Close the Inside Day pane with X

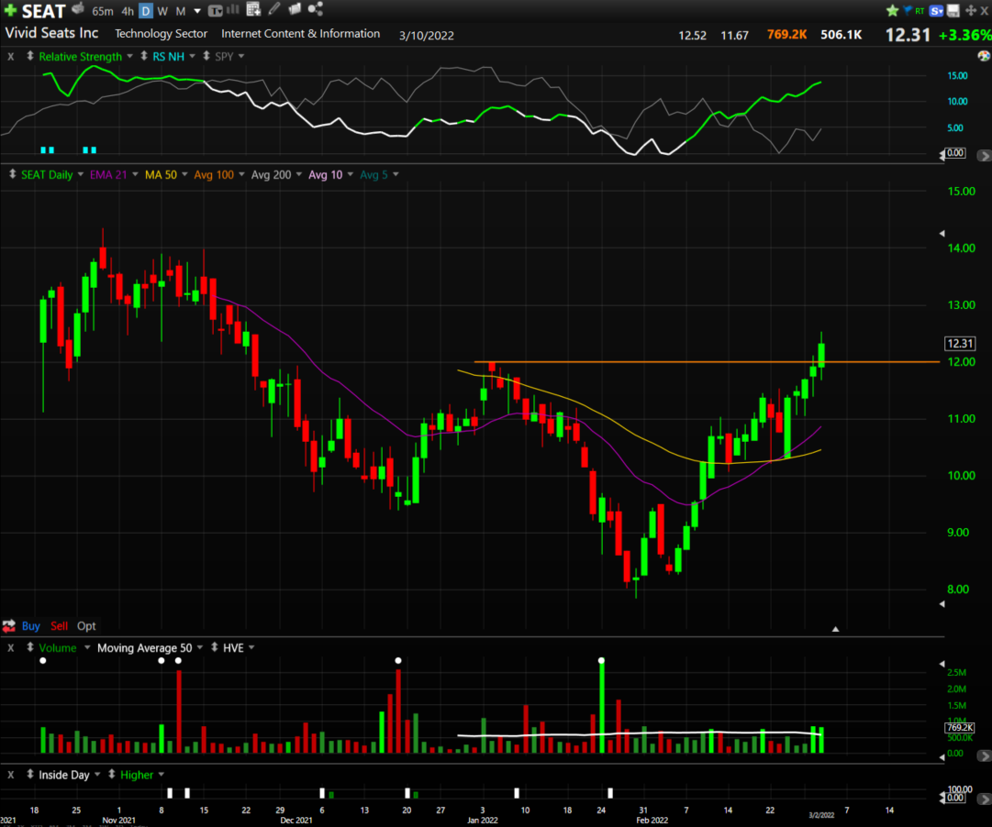(11, 775)
